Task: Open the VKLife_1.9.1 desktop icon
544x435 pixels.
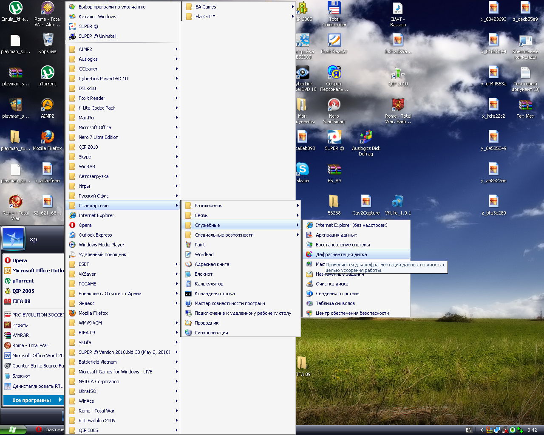Action: 398,205
